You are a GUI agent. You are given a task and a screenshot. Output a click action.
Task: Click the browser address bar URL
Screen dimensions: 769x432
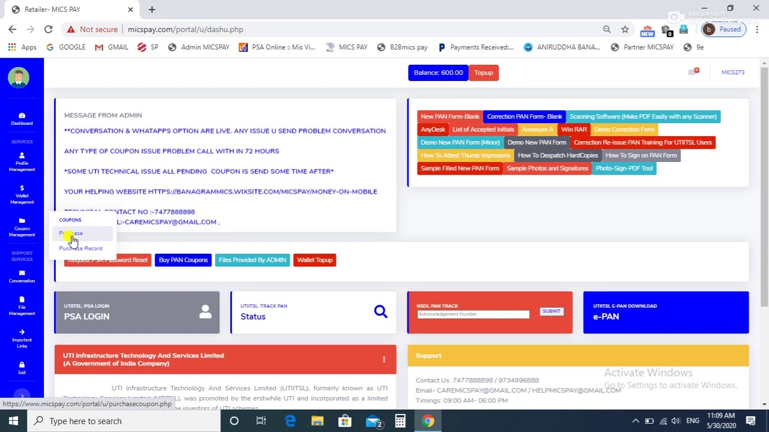(x=185, y=29)
